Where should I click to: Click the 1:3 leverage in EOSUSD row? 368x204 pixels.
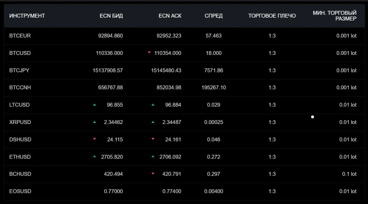pyautogui.click(x=272, y=191)
